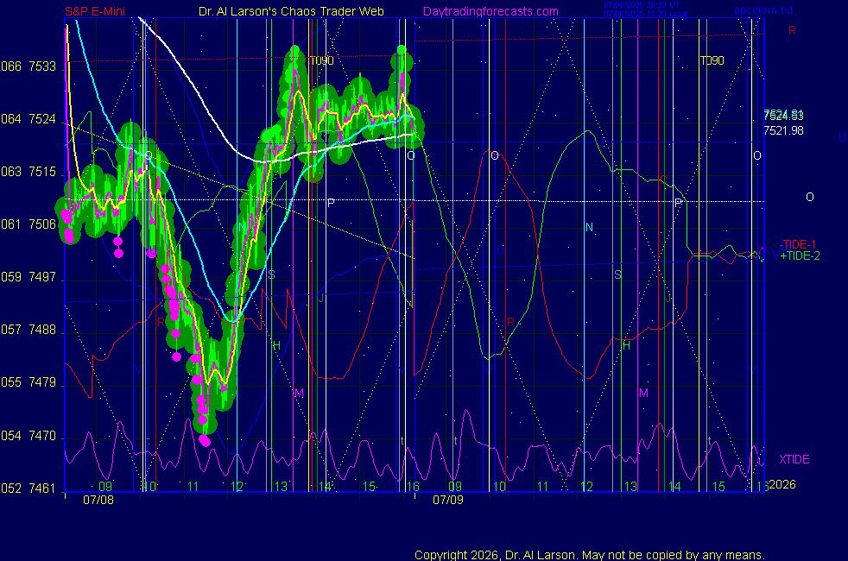Image resolution: width=848 pixels, height=561 pixels.
Task: Click hour 13 label of 07/09 session
Action: (x=630, y=487)
